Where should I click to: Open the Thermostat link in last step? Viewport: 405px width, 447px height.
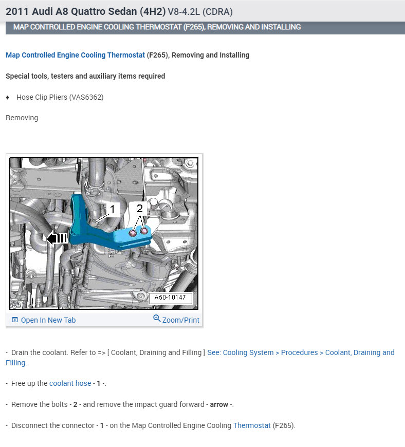(x=252, y=425)
